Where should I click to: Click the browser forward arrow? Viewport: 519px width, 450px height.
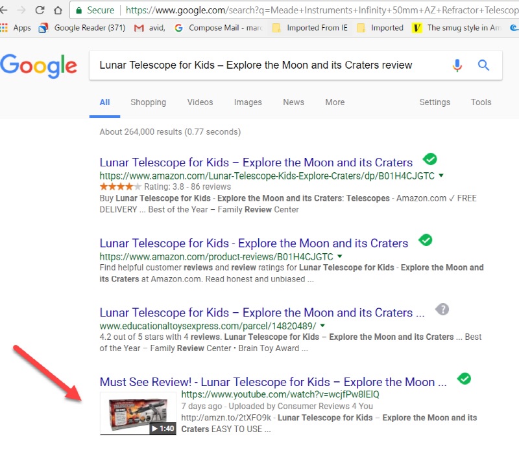[21, 10]
